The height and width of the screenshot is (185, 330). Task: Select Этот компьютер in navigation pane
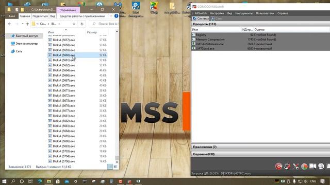(x=24, y=44)
